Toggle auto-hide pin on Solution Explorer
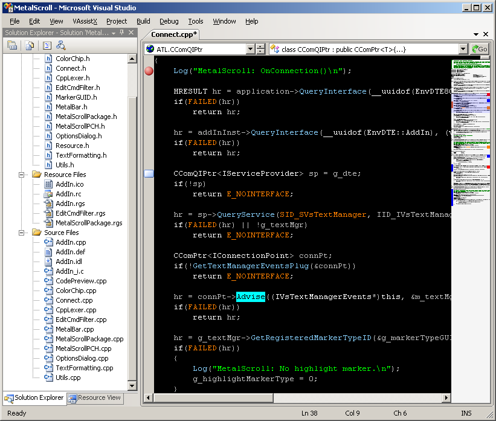The image size is (496, 421). [122, 32]
